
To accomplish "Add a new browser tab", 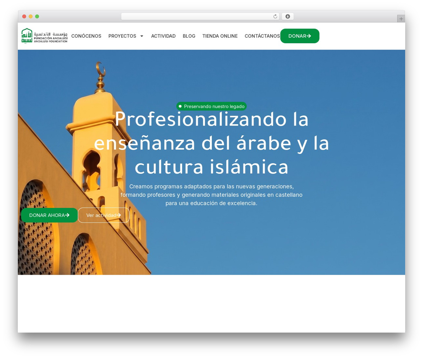I will pos(401,19).
